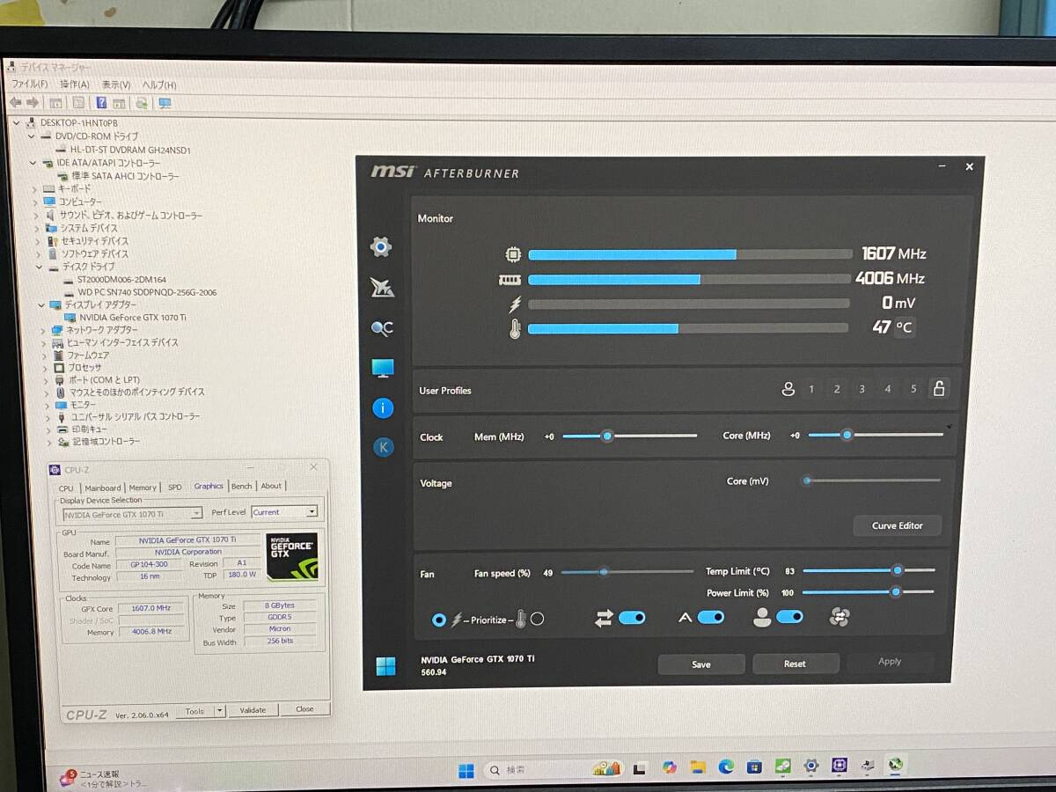
Task: Open Copilot icon on the taskbar
Action: pos(670,767)
